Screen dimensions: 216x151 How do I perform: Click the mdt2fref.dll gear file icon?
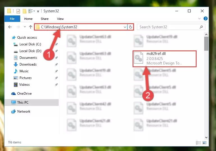138,58
